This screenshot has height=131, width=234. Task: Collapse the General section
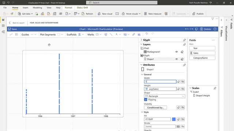(142, 74)
